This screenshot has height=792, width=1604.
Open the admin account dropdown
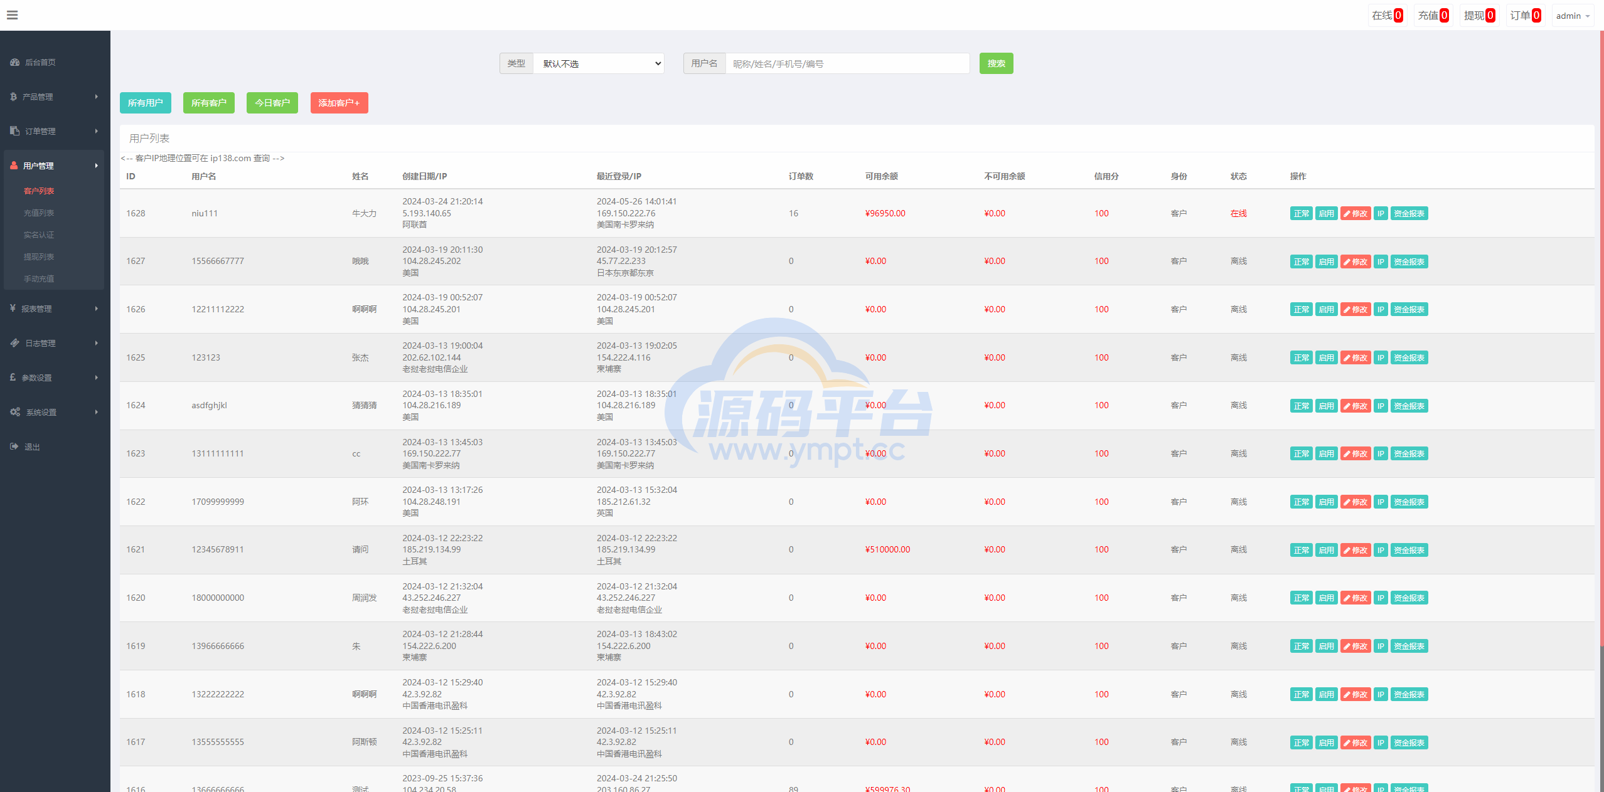point(1573,16)
